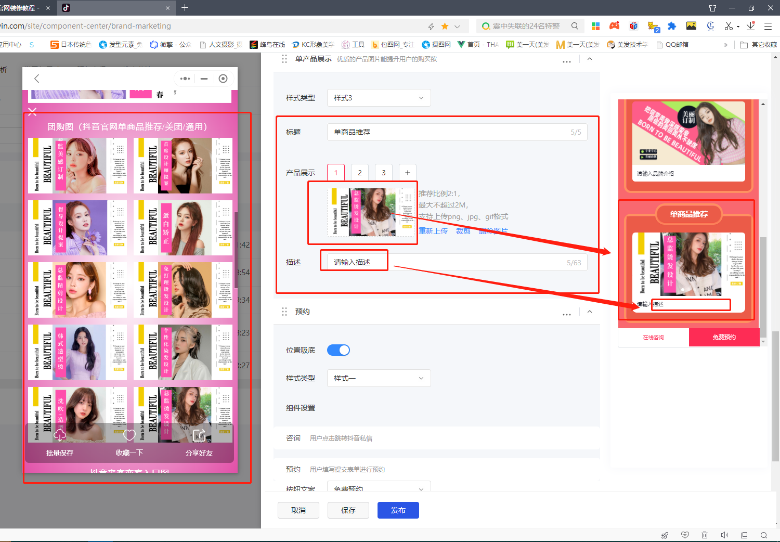The width and height of the screenshot is (780, 542).
Task: Add a new product display with plus
Action: click(x=408, y=173)
